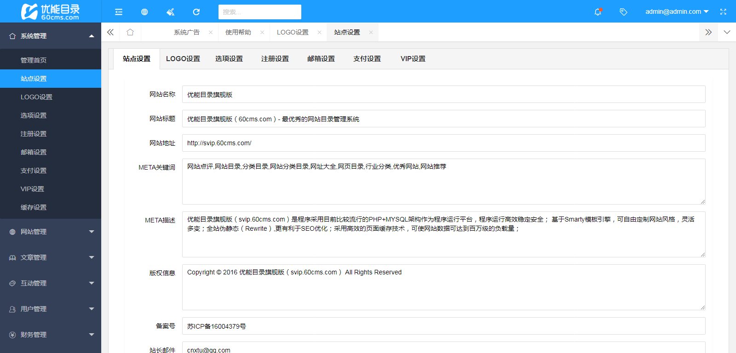
Task: Click the 网站地址 input field
Action: coord(444,143)
